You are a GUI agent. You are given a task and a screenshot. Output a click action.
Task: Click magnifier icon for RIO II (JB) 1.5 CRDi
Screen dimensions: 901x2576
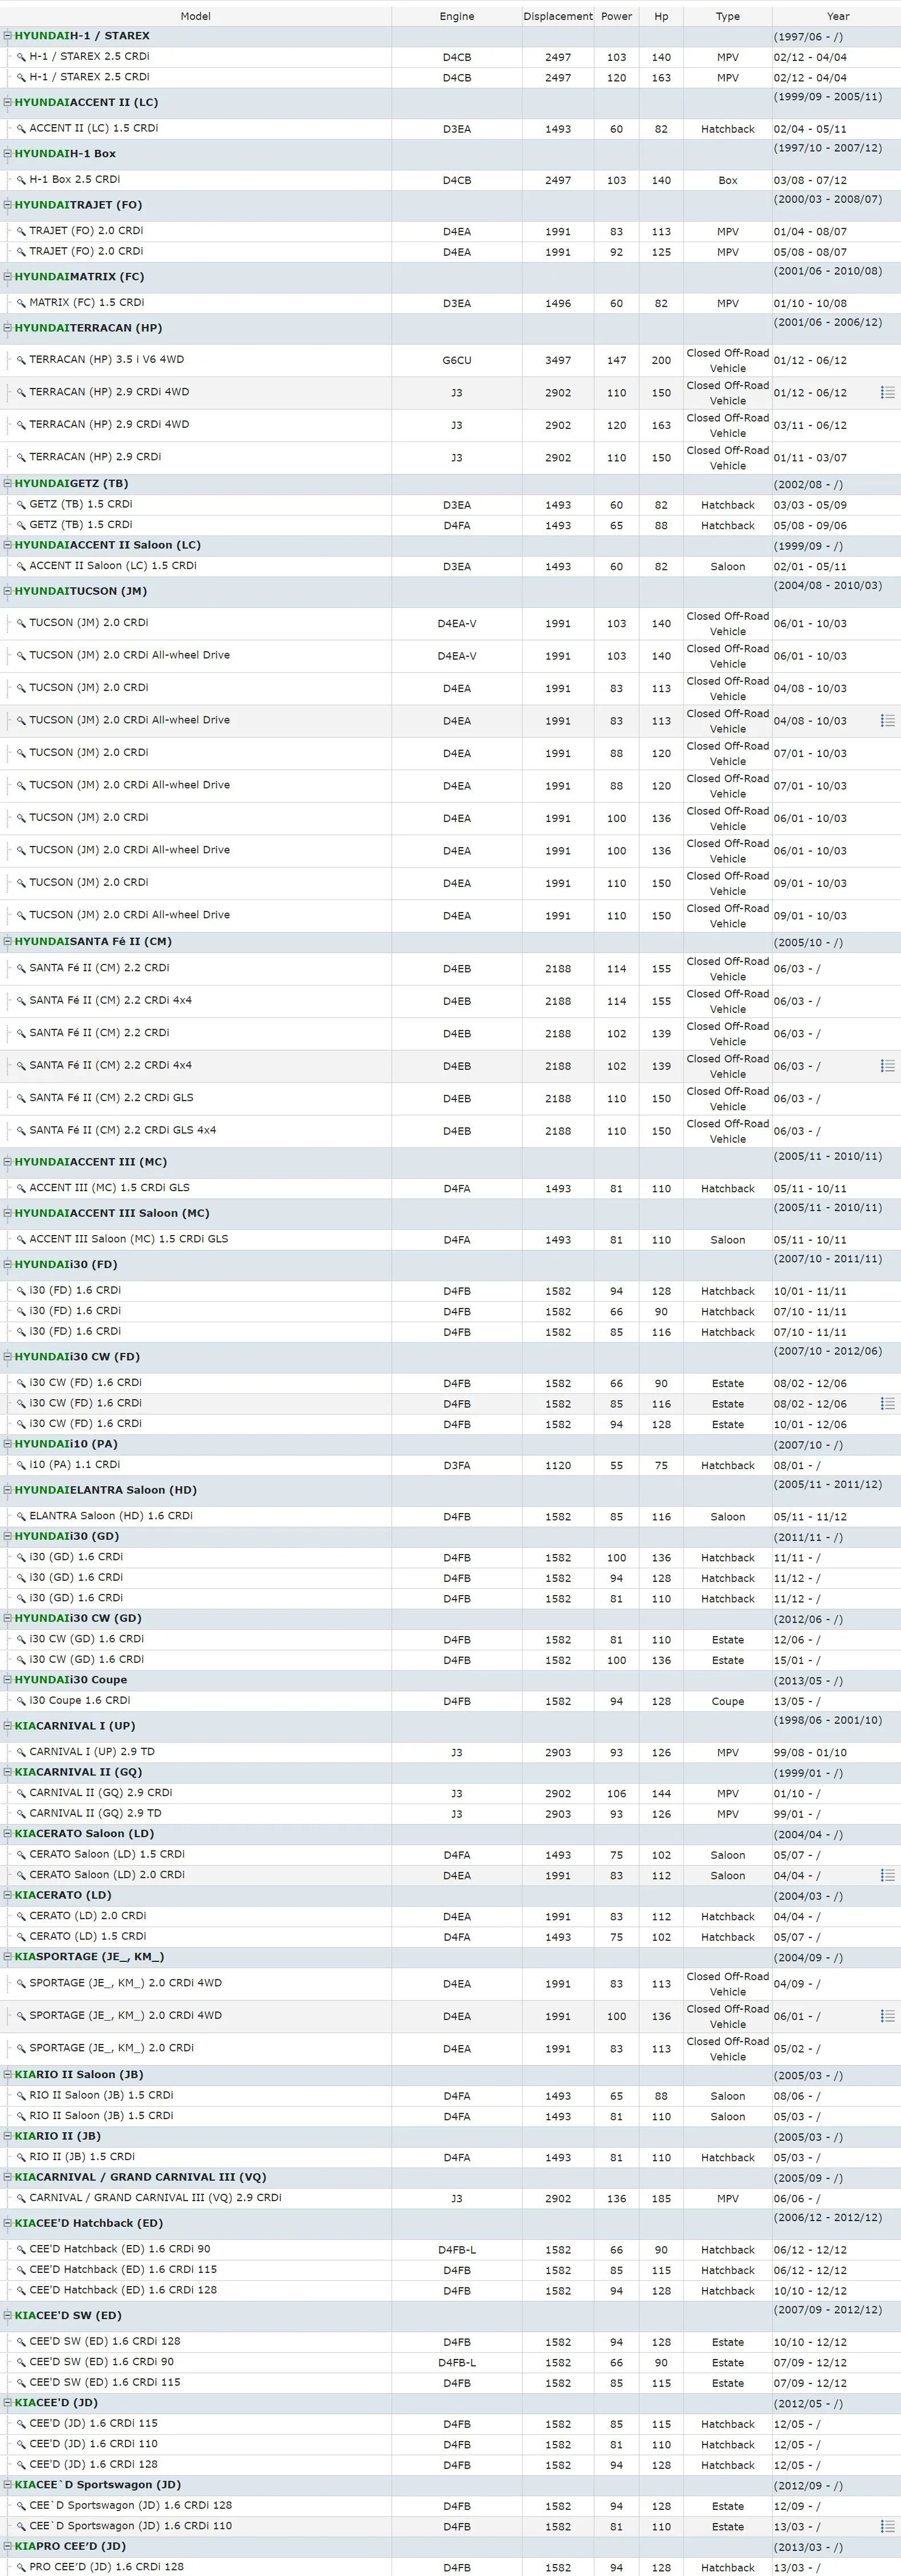pyautogui.click(x=21, y=2157)
